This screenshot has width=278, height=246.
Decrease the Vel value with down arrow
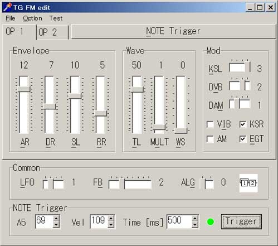click(111, 225)
